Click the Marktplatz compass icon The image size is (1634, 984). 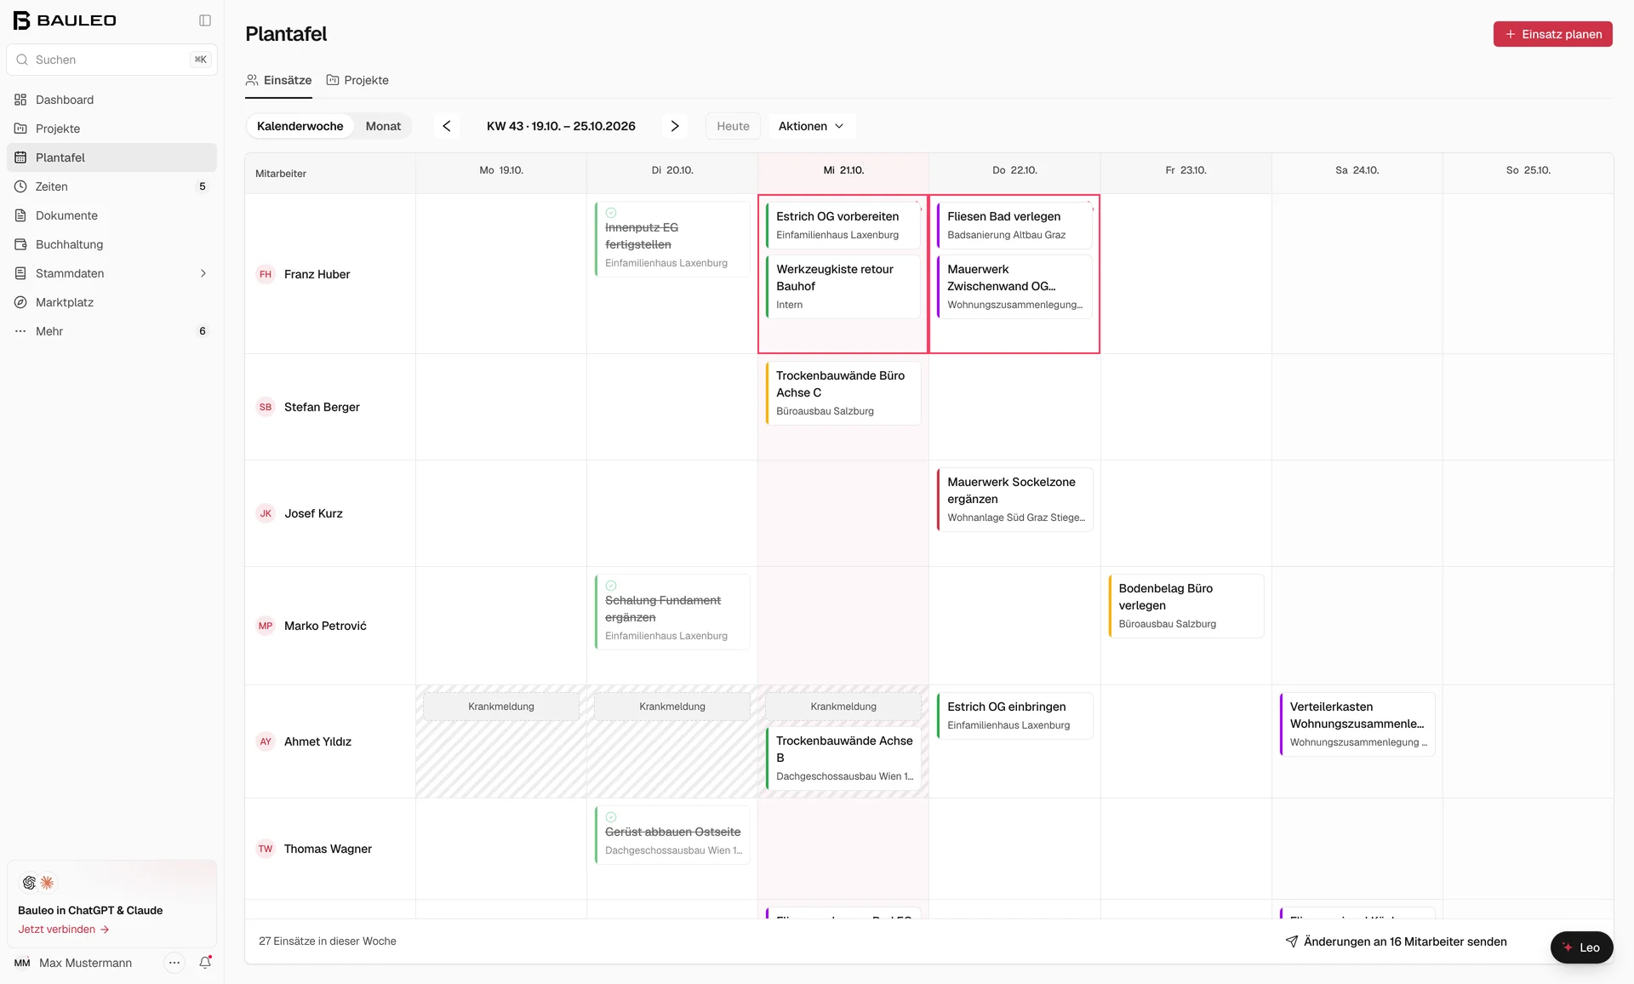20,302
